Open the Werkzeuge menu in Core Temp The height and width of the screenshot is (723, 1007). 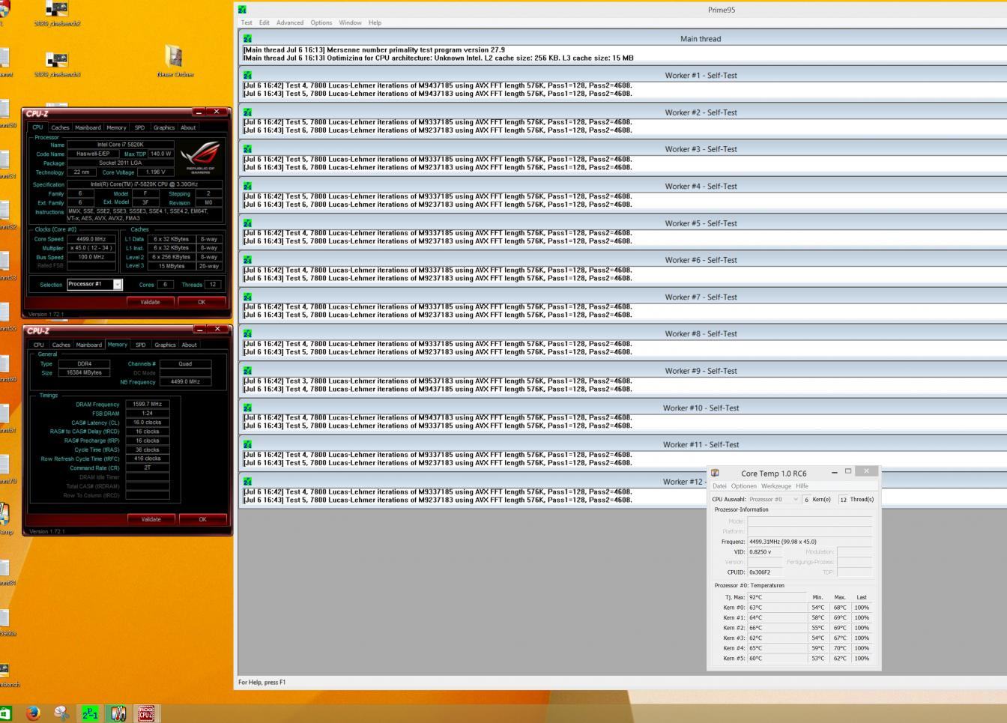pos(775,486)
